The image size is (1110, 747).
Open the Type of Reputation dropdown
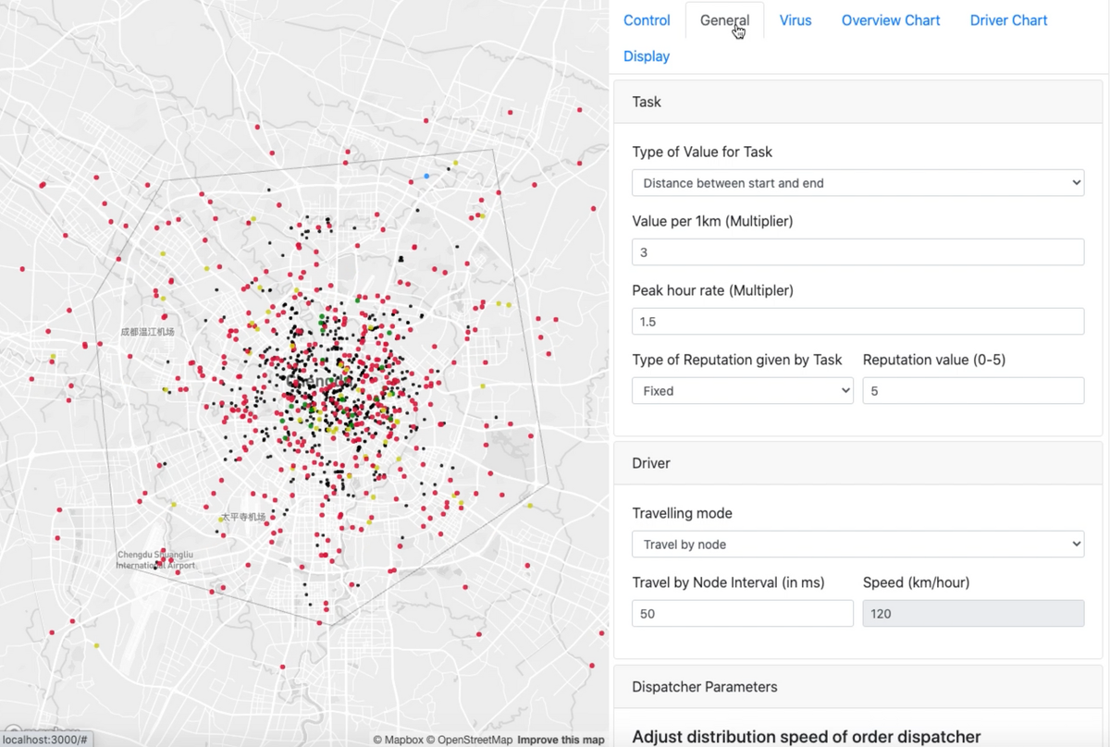point(742,390)
